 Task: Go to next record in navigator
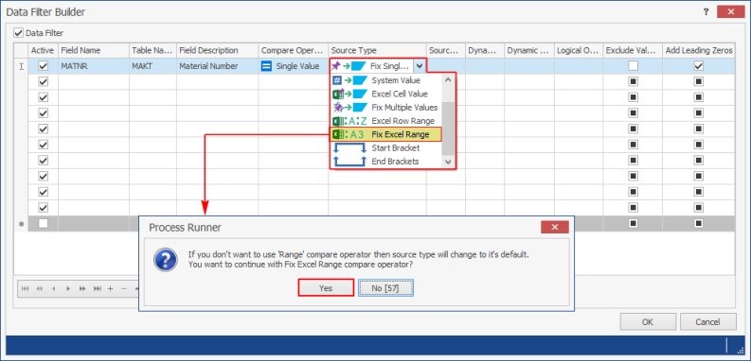[68, 288]
